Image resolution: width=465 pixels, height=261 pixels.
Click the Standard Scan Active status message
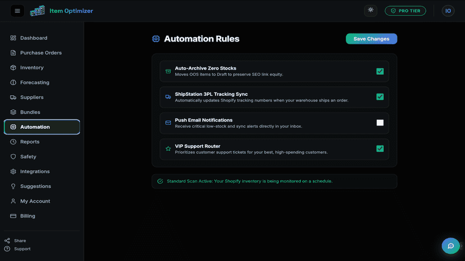(249, 181)
